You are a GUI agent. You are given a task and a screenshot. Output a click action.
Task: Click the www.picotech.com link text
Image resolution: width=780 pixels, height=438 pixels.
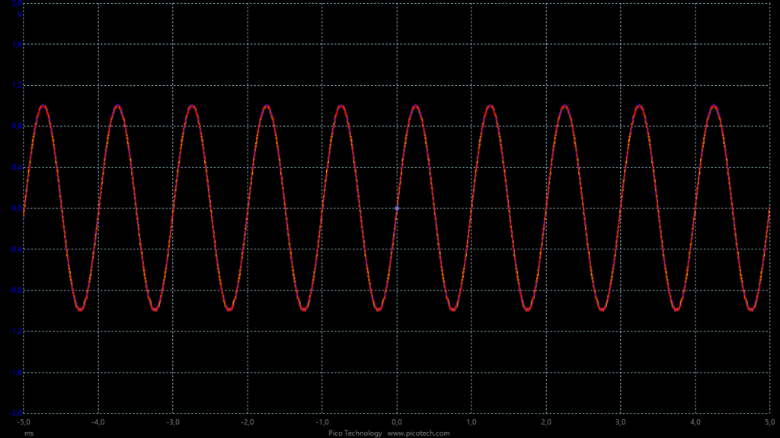pyautogui.click(x=418, y=433)
